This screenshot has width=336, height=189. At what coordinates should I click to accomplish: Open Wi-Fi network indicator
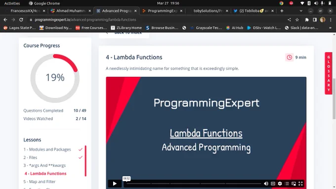(x=302, y=3)
